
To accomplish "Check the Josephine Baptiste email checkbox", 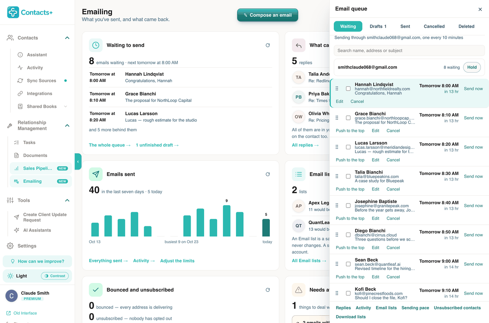I will (x=348, y=206).
